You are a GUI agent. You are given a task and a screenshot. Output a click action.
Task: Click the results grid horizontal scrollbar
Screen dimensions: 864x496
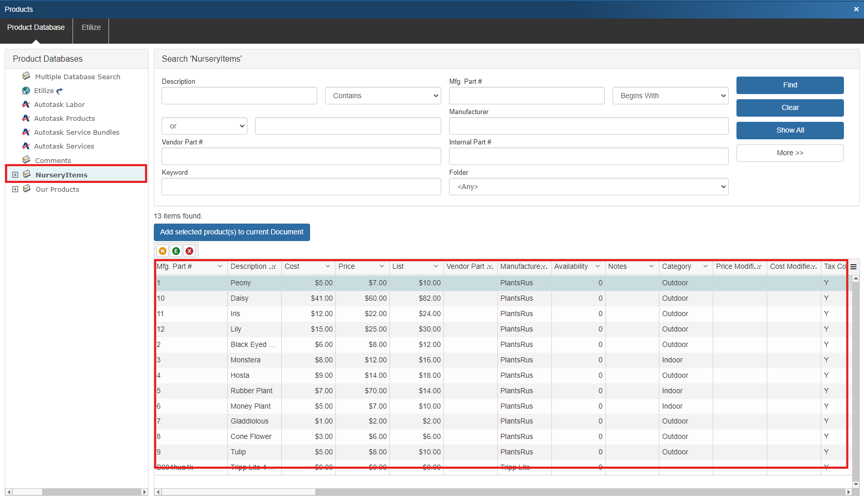pos(237,492)
